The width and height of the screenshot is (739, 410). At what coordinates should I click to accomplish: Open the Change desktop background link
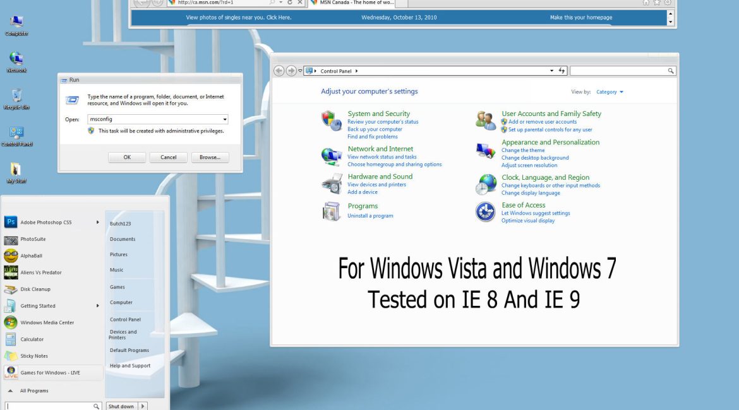[x=535, y=158]
